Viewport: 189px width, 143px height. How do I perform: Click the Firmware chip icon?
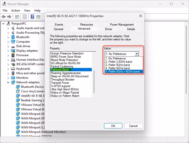point(13,55)
